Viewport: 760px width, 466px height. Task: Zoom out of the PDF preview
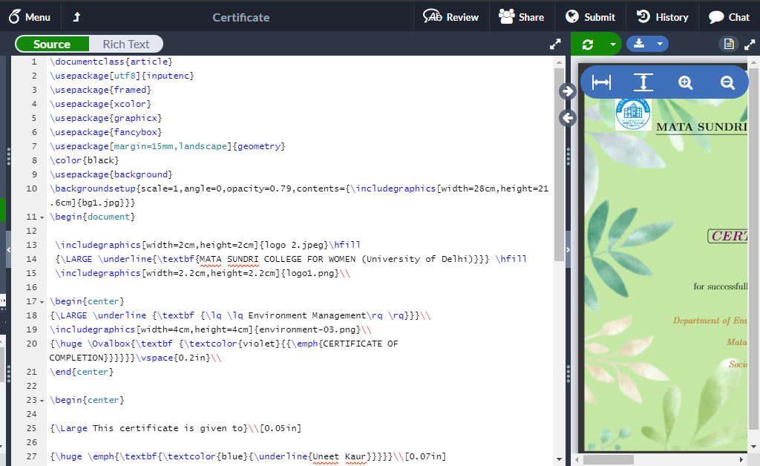tap(727, 83)
